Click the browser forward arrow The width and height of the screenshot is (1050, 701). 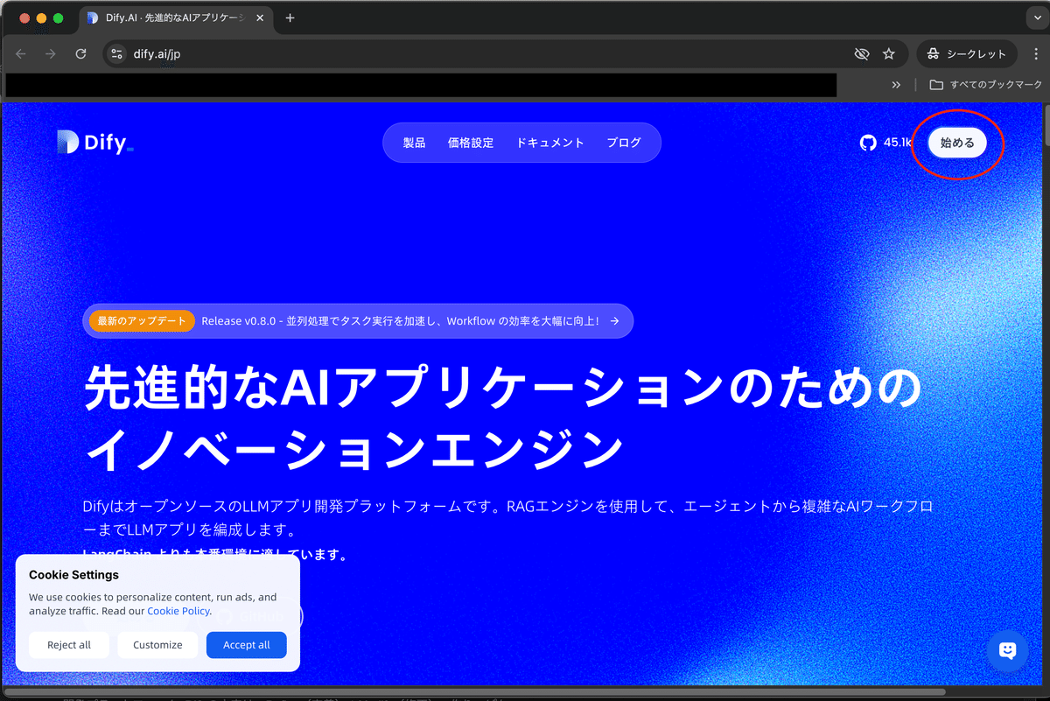(51, 54)
